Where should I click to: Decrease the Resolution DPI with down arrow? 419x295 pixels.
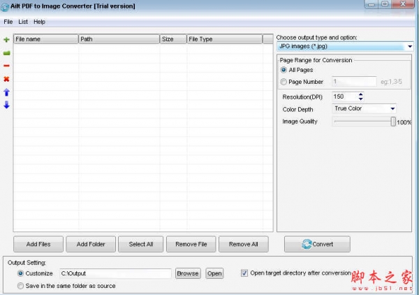pos(361,99)
